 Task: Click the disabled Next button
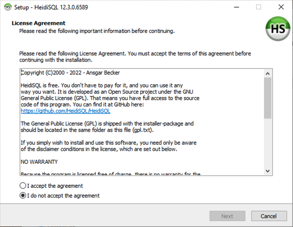coord(227,216)
